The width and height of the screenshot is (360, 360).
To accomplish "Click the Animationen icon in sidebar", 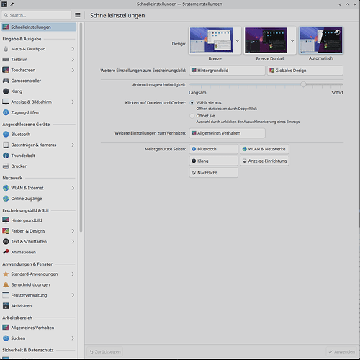I will (x=6, y=252).
